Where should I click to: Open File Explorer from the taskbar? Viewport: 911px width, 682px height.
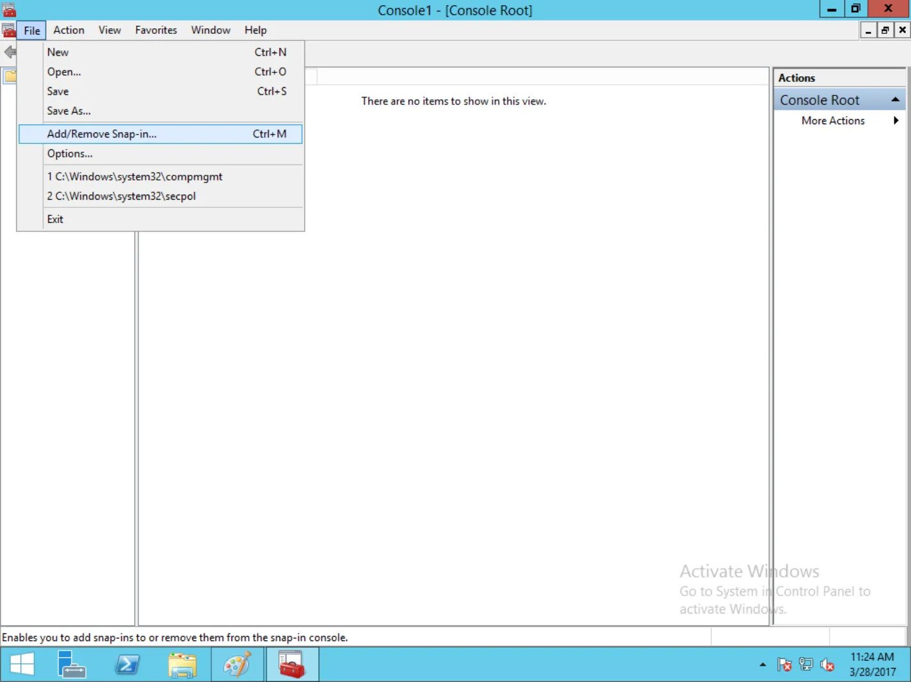point(183,664)
